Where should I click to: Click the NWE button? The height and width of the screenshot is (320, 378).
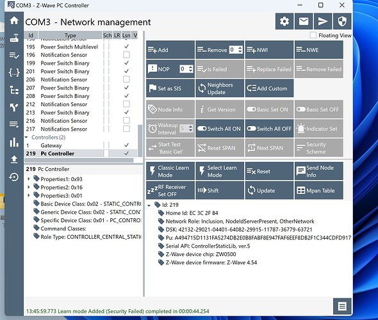318,50
